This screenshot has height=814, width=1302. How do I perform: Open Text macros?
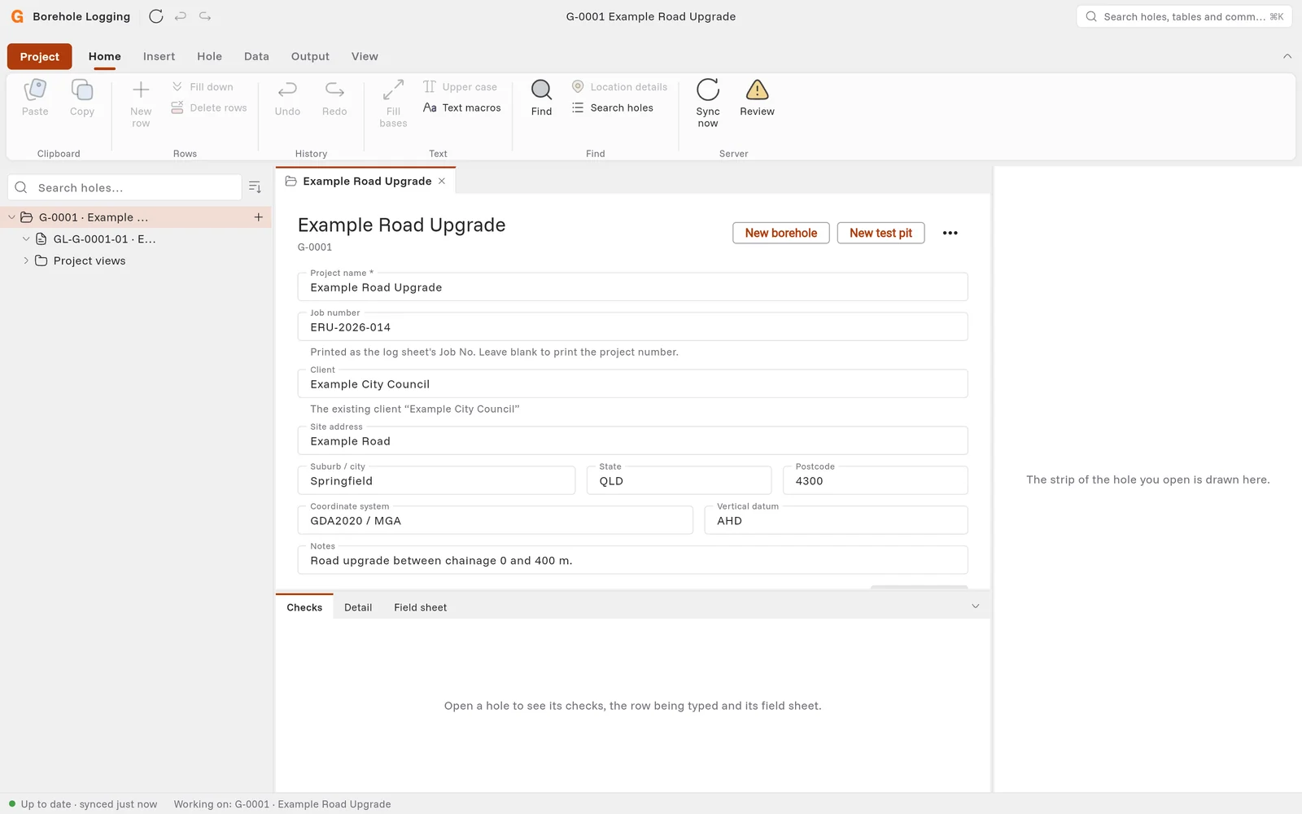tap(462, 107)
